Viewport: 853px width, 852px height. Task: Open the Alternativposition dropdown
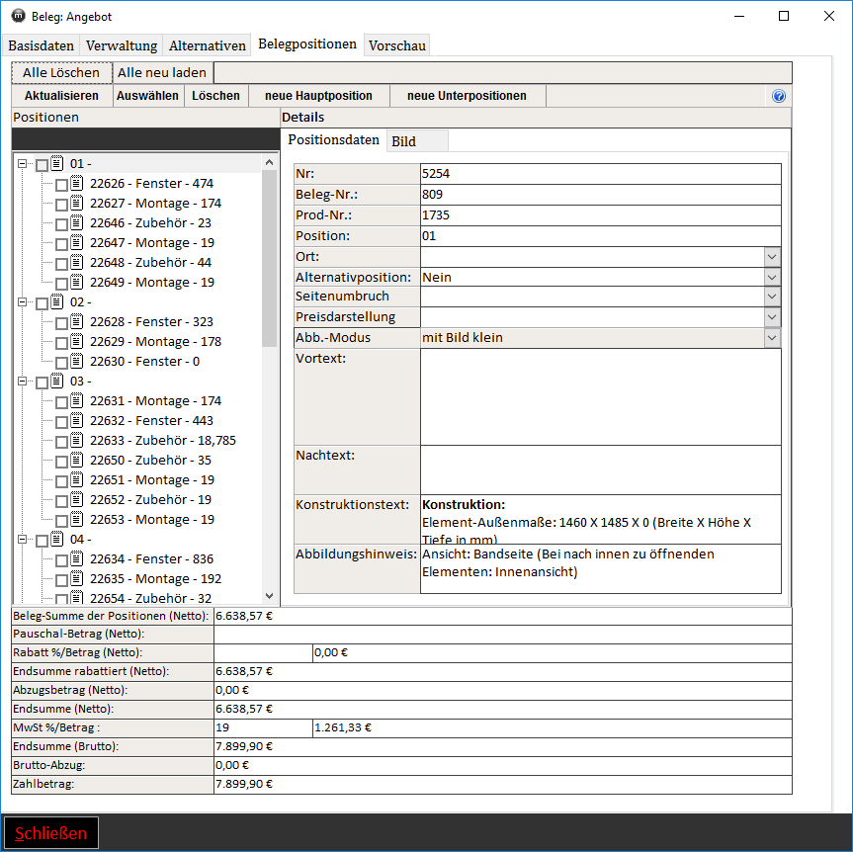772,278
